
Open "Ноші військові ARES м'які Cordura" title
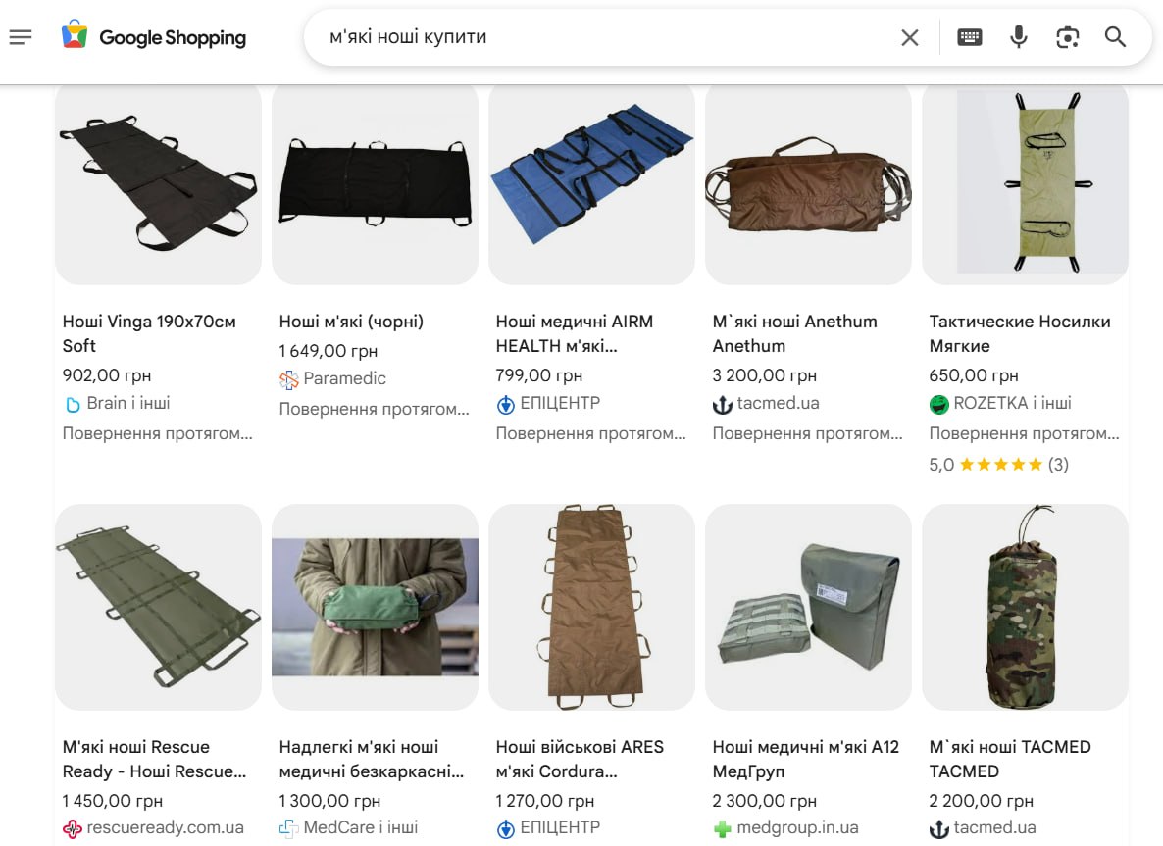pos(580,760)
